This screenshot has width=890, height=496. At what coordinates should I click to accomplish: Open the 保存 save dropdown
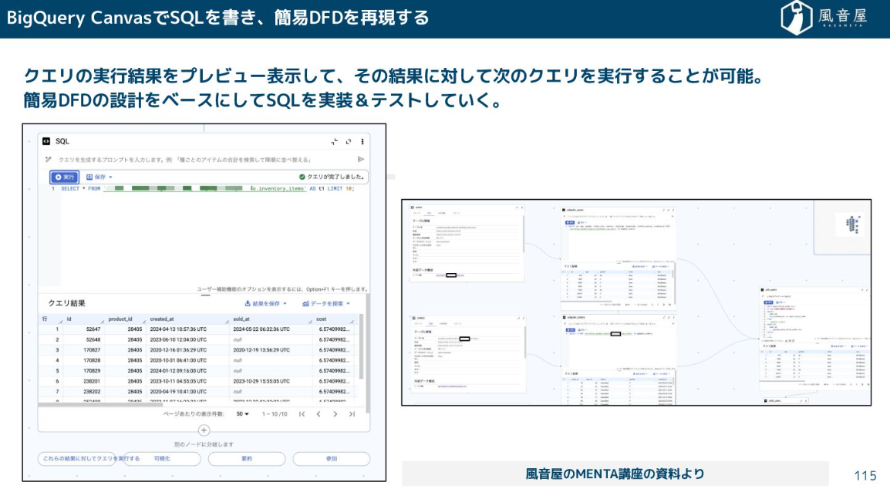tap(99, 177)
